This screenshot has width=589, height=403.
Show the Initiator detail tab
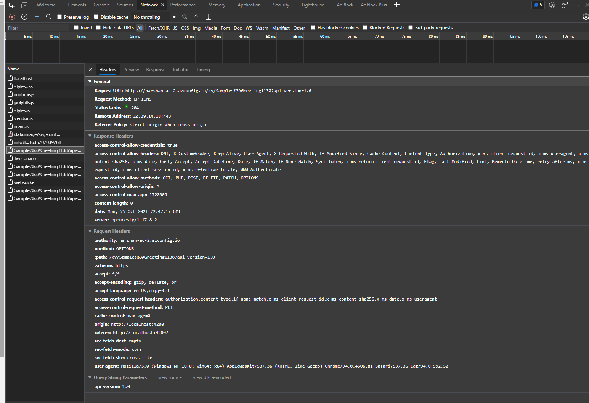coord(181,70)
